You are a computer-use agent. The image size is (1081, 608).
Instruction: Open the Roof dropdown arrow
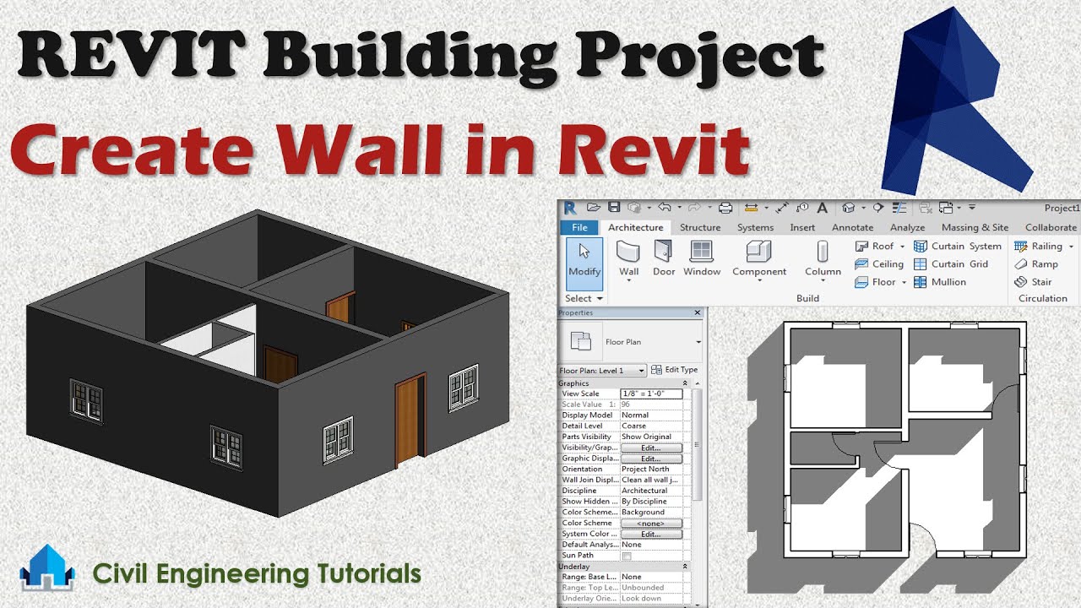902,247
